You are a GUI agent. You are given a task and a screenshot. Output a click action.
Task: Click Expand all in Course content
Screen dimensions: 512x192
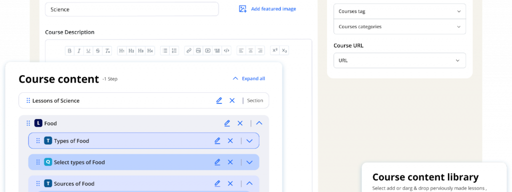(249, 78)
